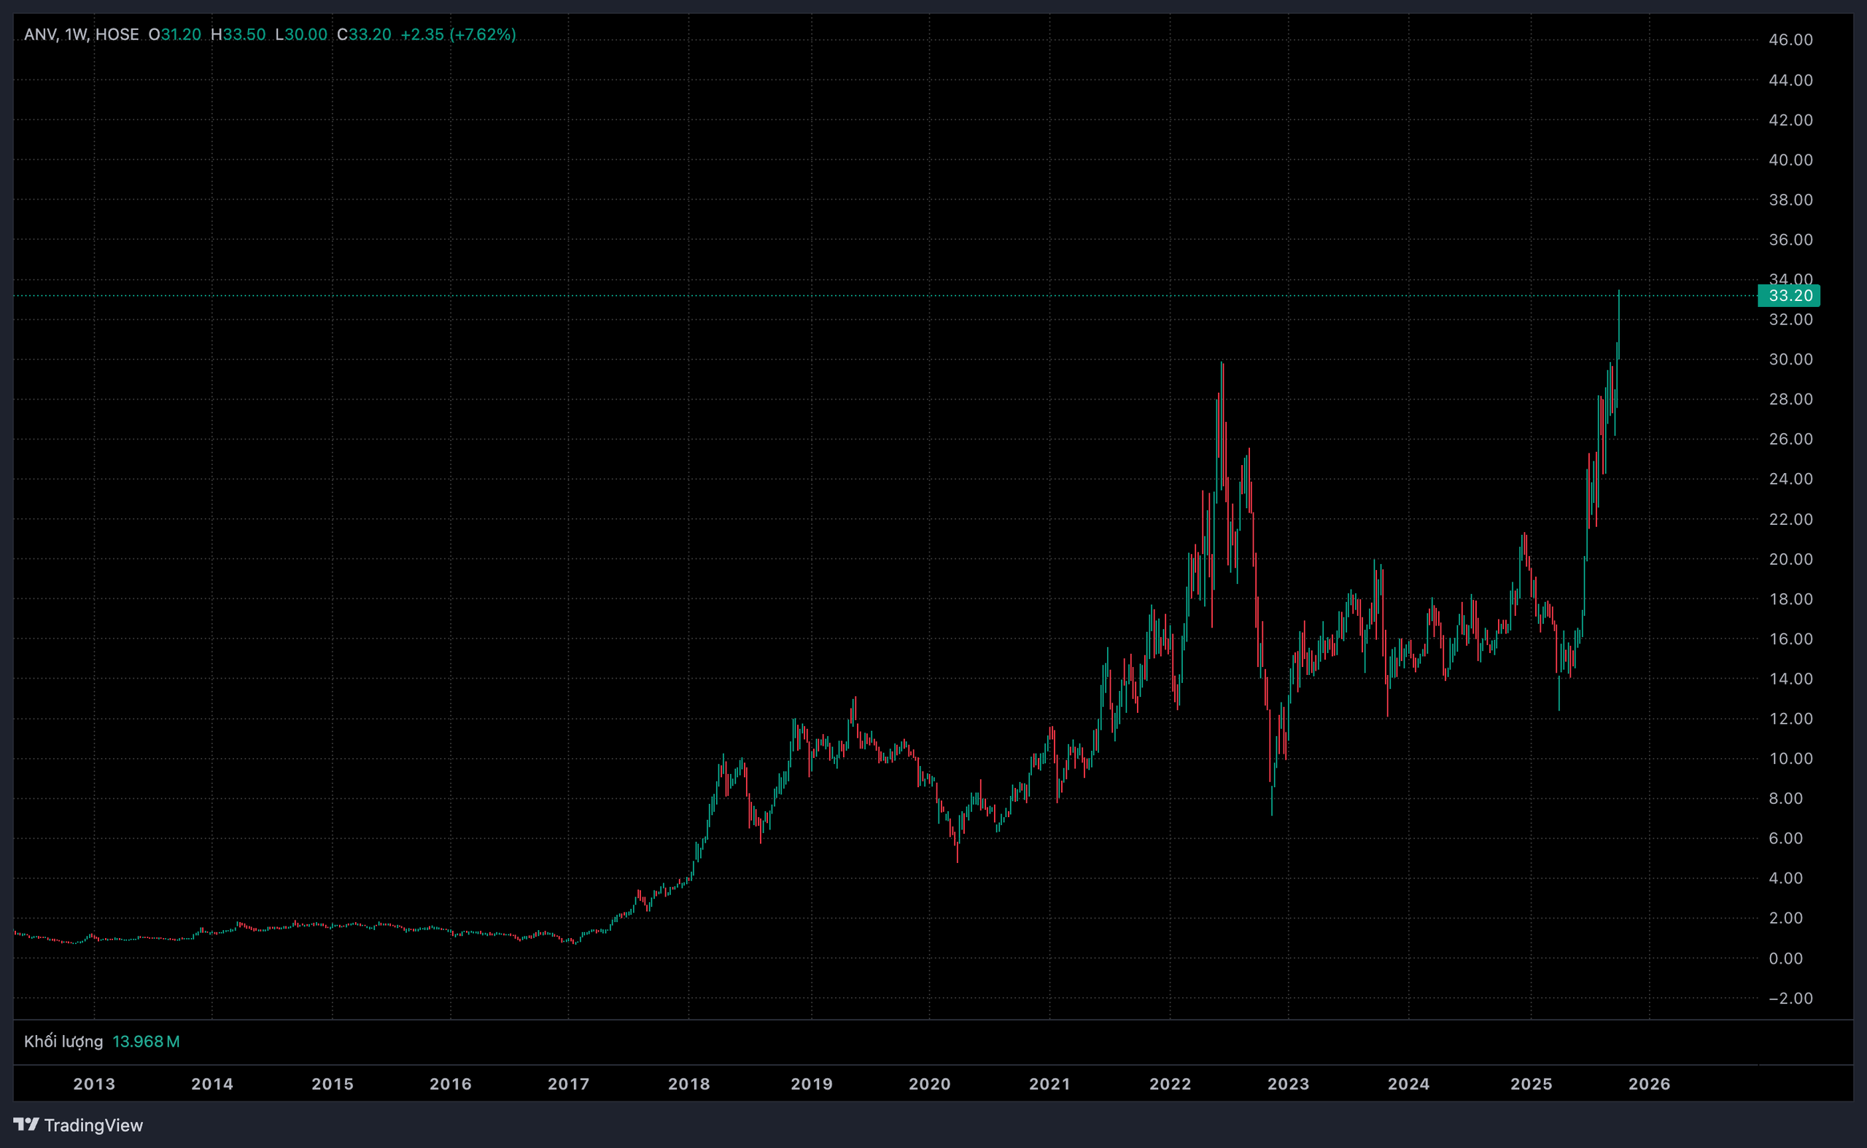1867x1148 pixels.
Task: Click the 1W interval label
Action: 76,34
